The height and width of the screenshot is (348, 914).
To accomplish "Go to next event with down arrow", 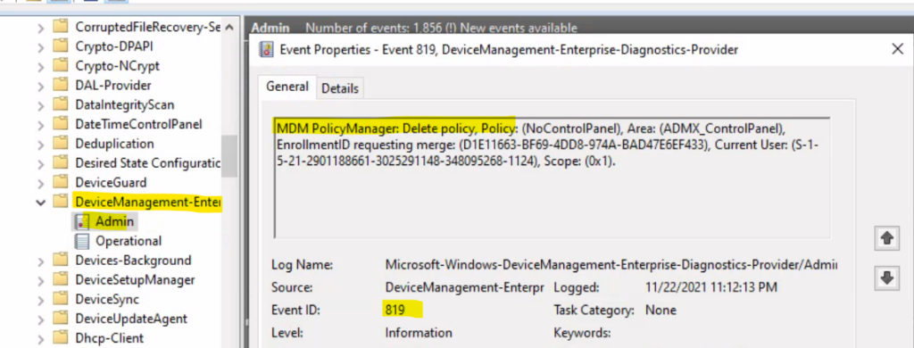I will coord(886,278).
